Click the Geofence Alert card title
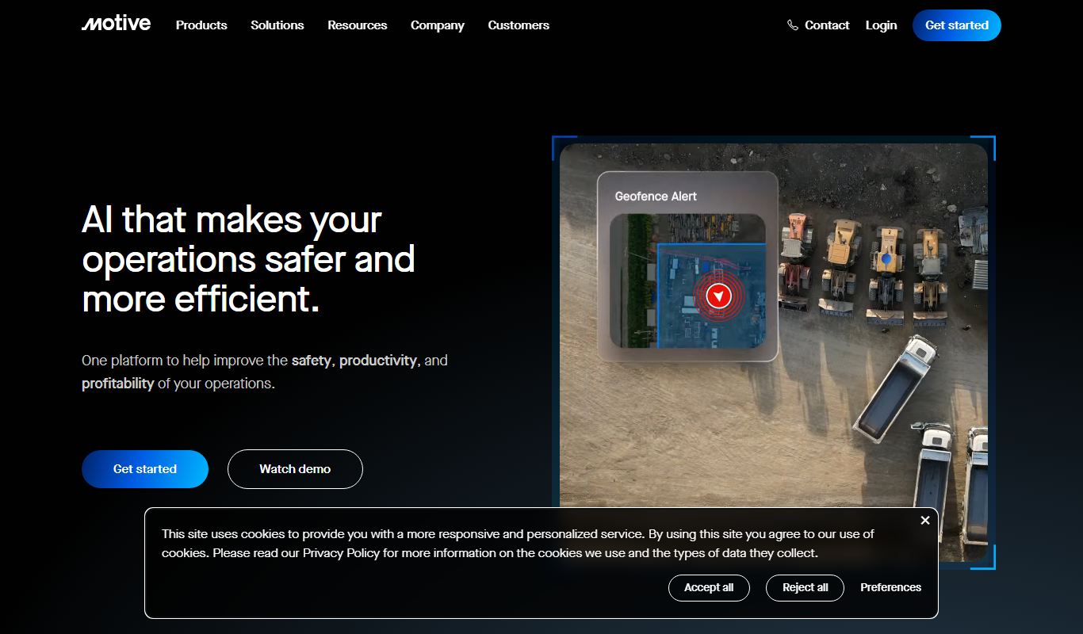Screen dimensions: 1083x634 tap(656, 197)
